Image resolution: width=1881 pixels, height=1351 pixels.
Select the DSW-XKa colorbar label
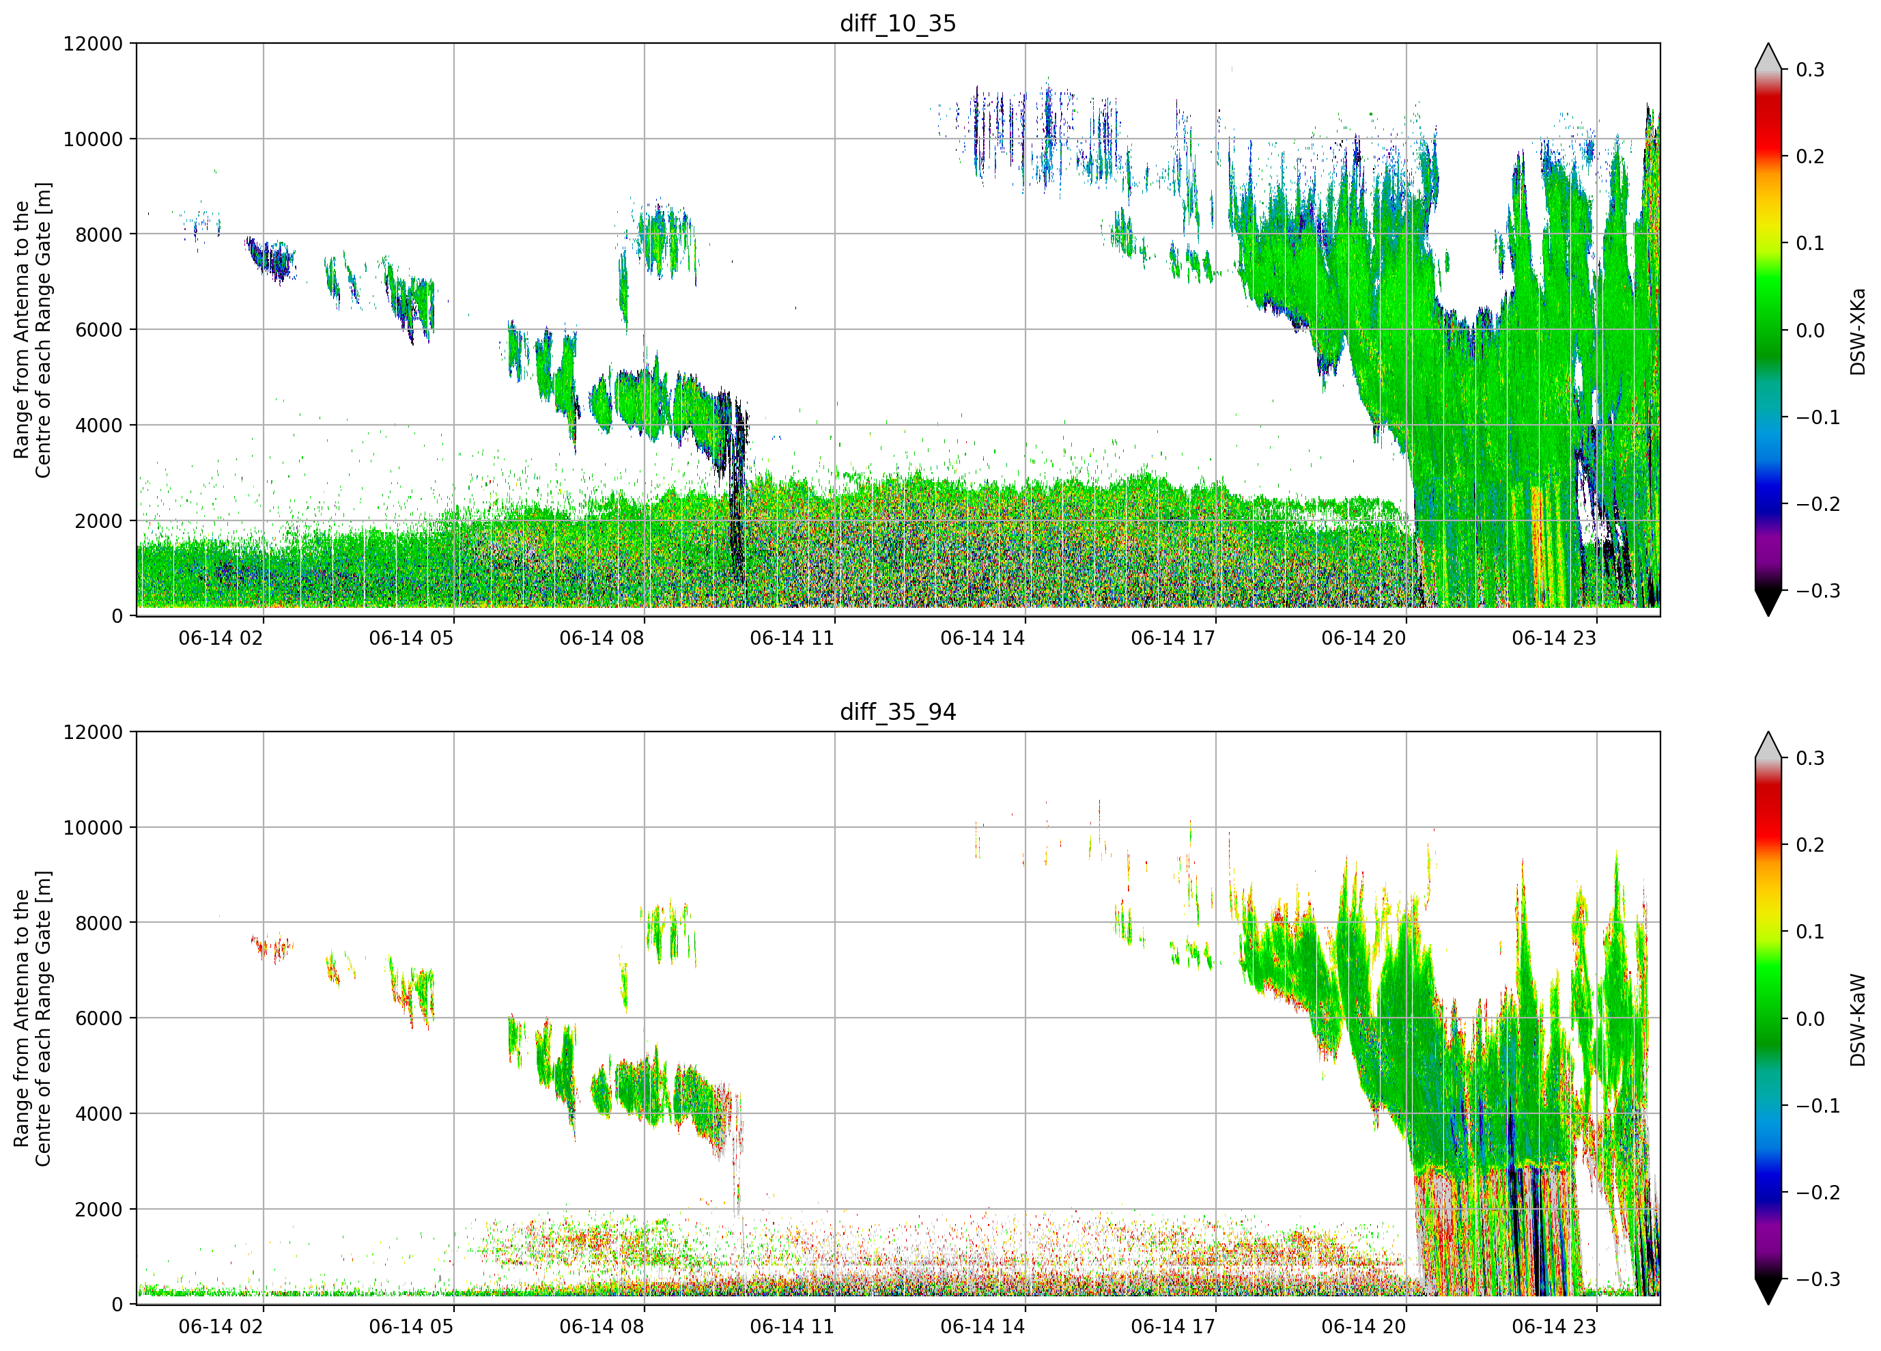click(x=1858, y=331)
